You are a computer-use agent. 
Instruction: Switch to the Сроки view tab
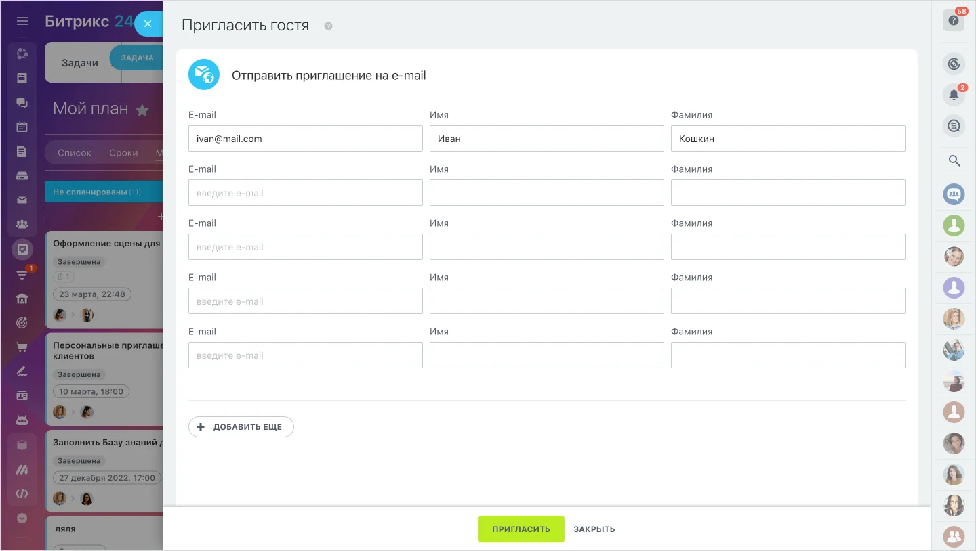coord(123,153)
